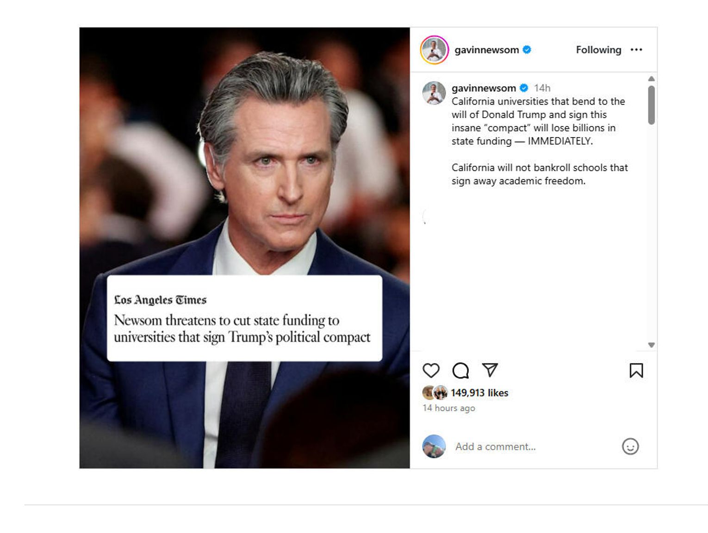
Task: Click the liker avatars beside likes count
Action: click(435, 393)
